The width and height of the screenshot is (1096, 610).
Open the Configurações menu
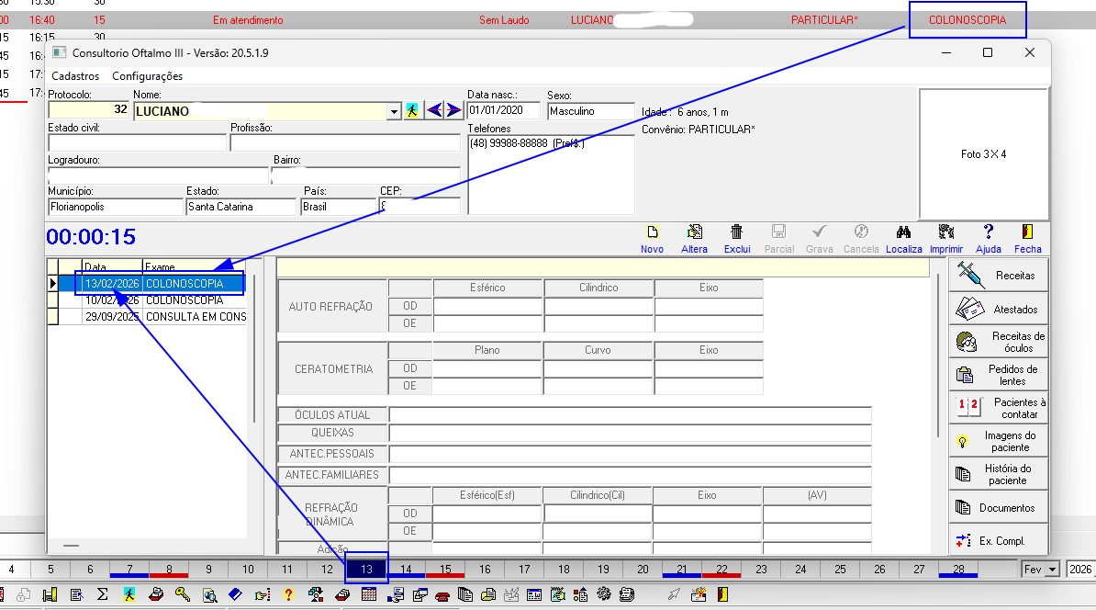147,76
